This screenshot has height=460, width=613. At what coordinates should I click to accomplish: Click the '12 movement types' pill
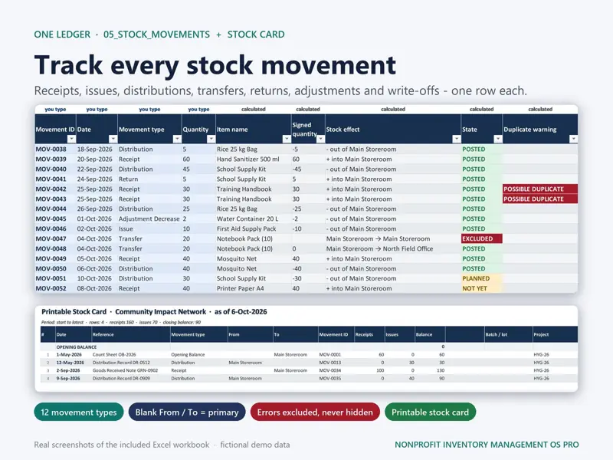tap(79, 412)
